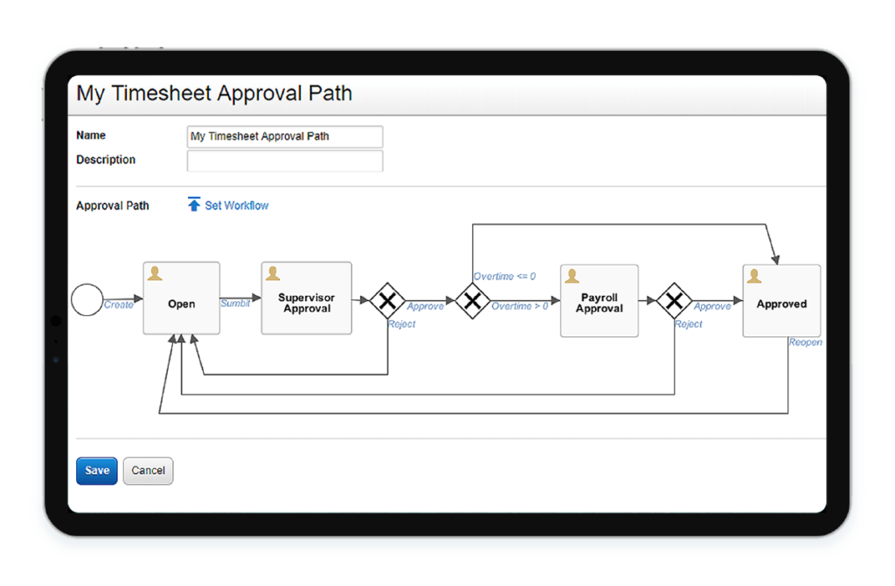Click inside the Description input field
The image size is (895, 586).
[x=284, y=161]
